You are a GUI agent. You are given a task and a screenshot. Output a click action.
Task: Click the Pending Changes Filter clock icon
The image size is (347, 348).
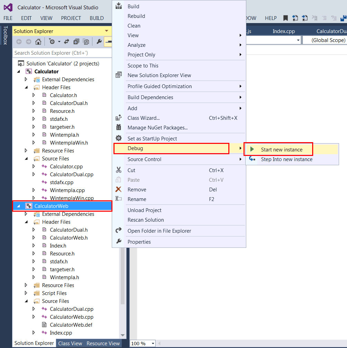coord(52,42)
